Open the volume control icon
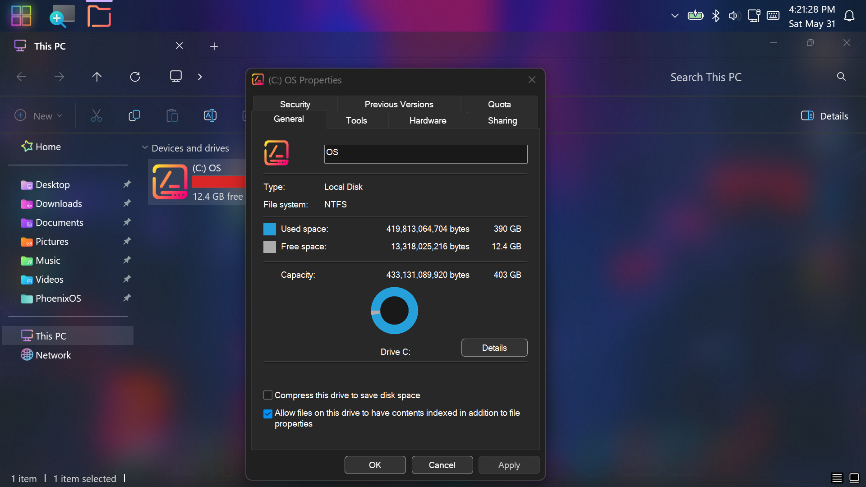This screenshot has height=487, width=866. tap(734, 16)
